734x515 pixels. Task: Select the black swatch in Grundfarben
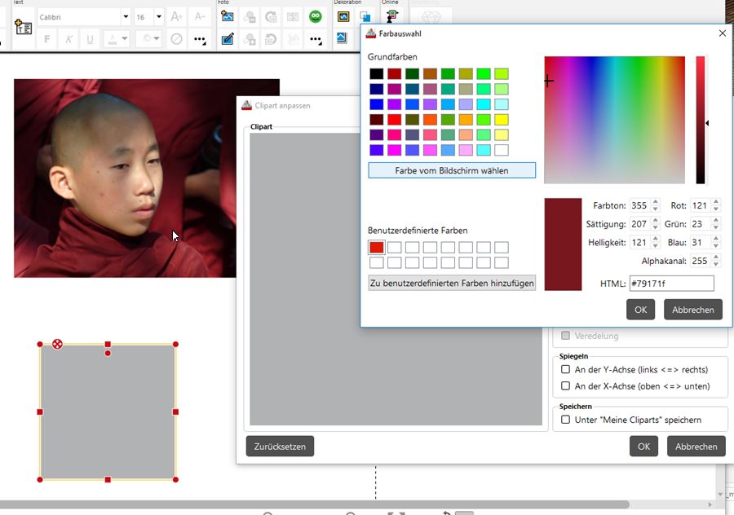coord(376,74)
